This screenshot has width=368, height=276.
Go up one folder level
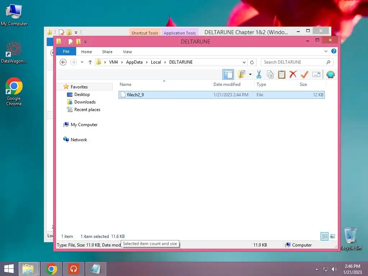pos(90,62)
